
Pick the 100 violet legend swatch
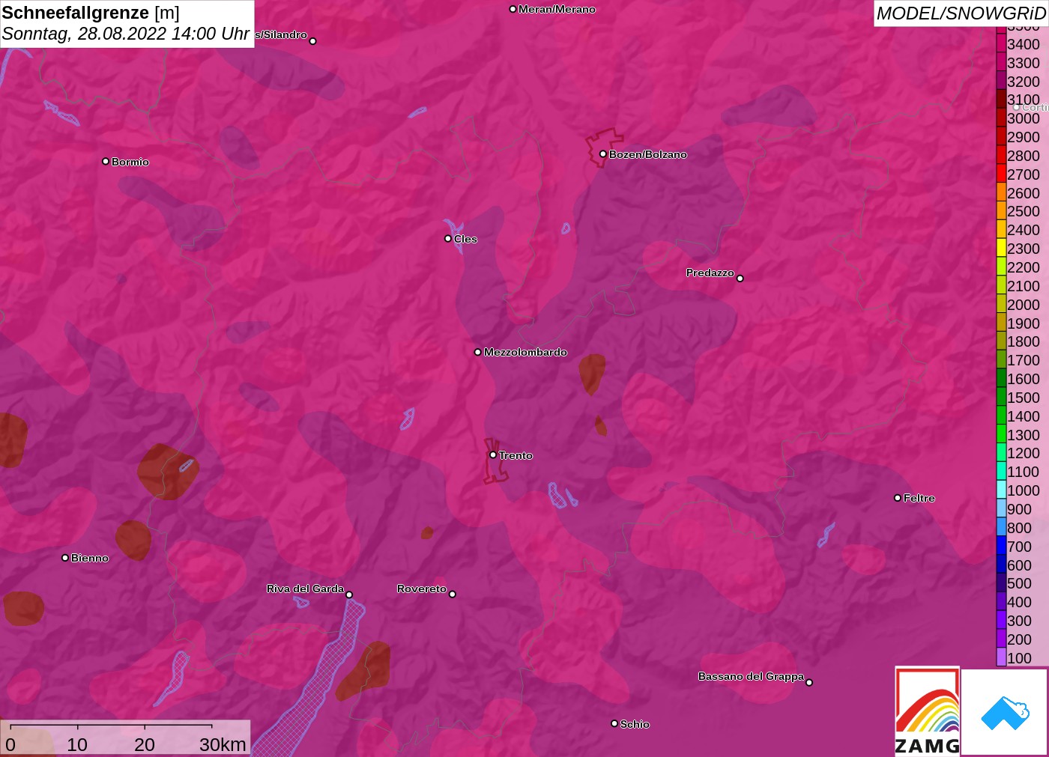point(1001,657)
